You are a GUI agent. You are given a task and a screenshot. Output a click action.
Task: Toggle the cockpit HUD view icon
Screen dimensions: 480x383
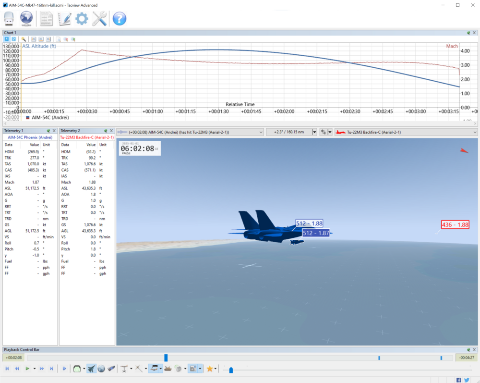pyautogui.click(x=77, y=369)
